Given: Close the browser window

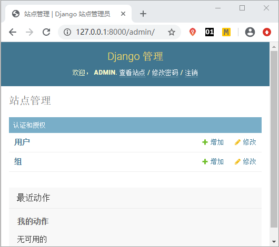Looking at the screenshot, I should point(266,8).
